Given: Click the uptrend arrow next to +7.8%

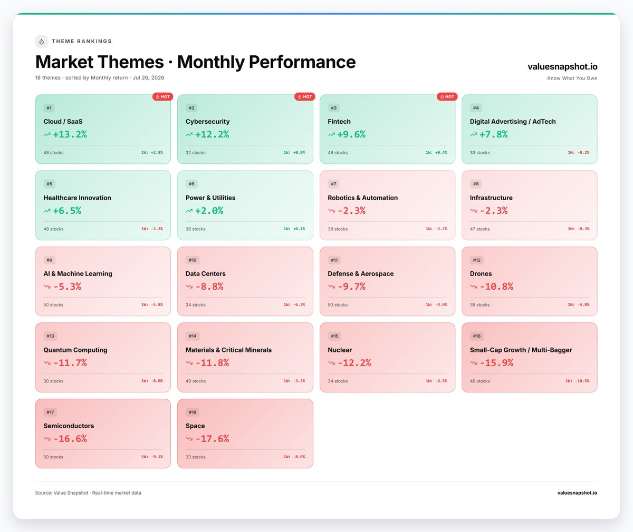Looking at the screenshot, I should coord(474,135).
